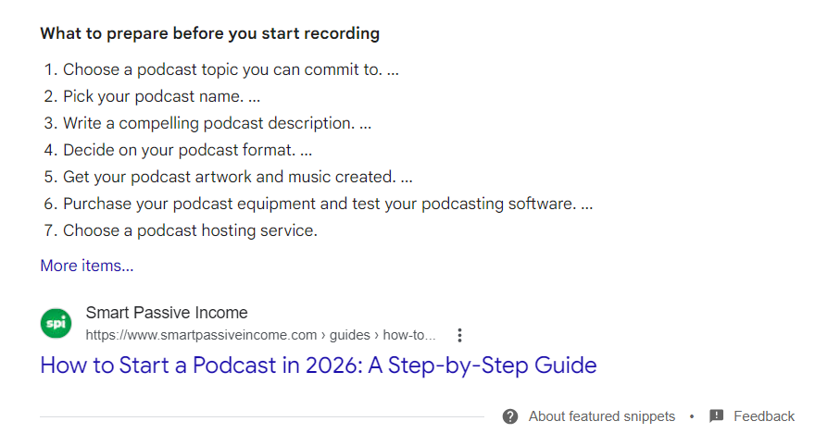Select list item about choosing podcast topic
Screen dimensions: 815x446
click(231, 69)
